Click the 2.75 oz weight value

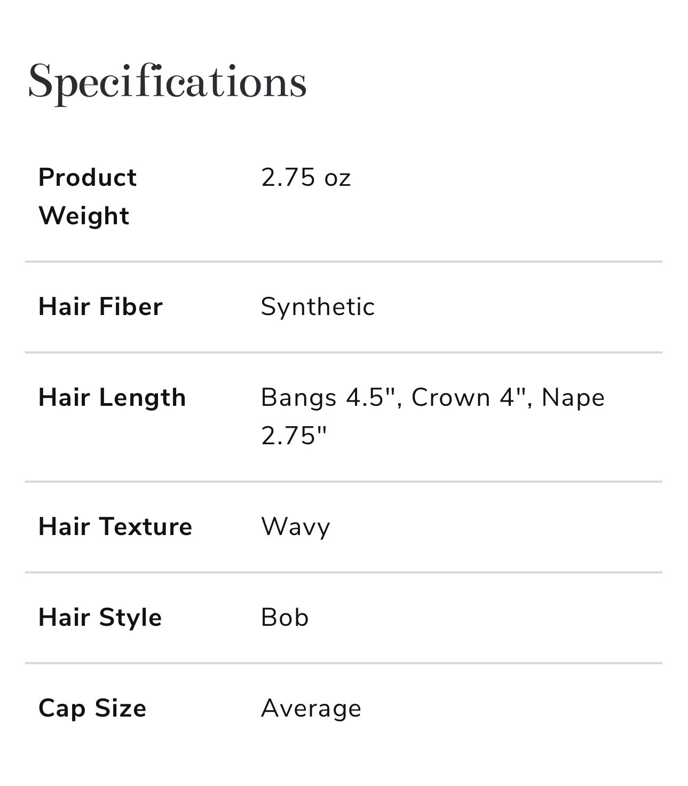click(x=306, y=177)
